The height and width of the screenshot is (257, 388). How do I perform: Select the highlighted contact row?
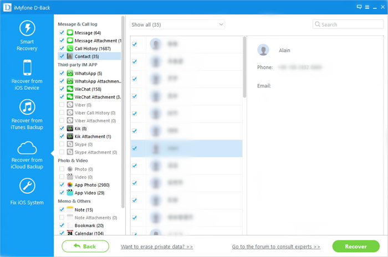[x=186, y=148]
